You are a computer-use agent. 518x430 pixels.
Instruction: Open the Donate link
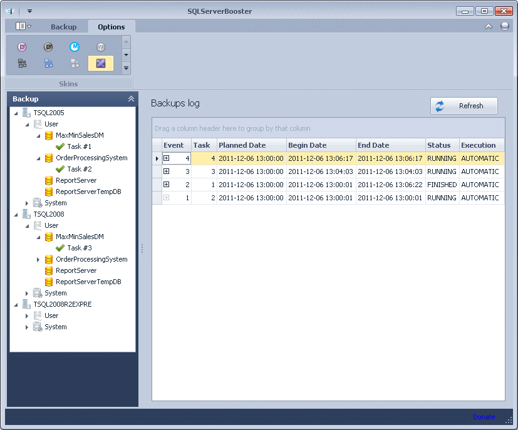pos(484,417)
